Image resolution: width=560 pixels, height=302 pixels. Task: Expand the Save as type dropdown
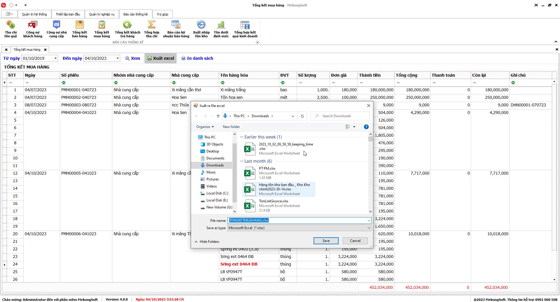pos(369,228)
